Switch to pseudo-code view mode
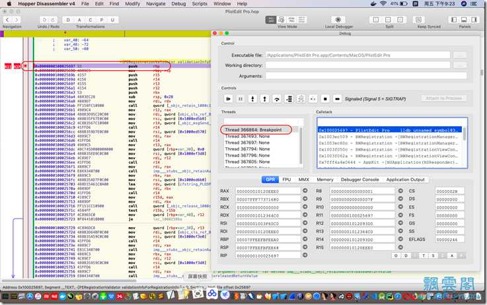487x305 pixels. [291, 20]
